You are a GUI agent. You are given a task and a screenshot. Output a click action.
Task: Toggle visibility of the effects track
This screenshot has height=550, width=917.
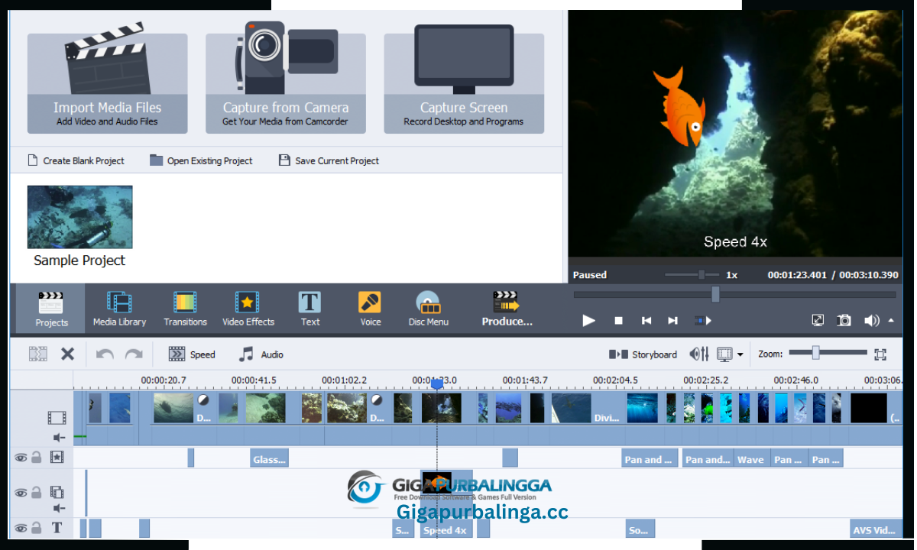click(21, 458)
